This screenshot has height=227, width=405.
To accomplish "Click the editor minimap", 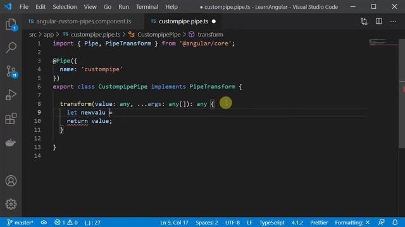I will [383, 43].
